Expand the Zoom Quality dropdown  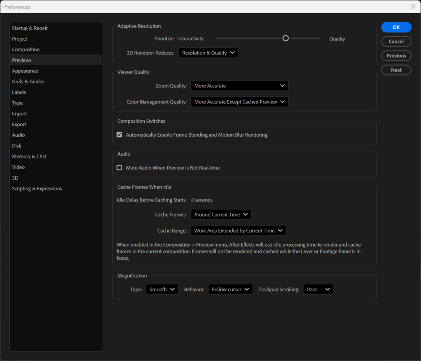pos(239,86)
